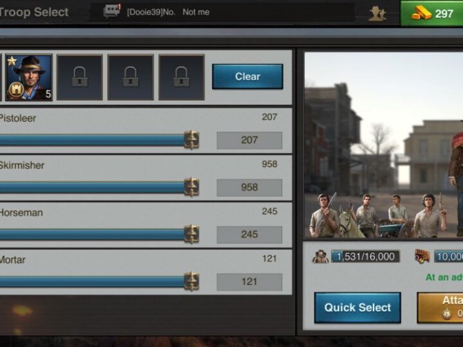Tap the gold bars currency icon
Image resolution: width=463 pixels, height=347 pixels.
421,13
